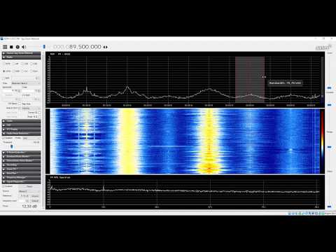The width and height of the screenshot is (336, 252).
Task: Select the RAW demodulation mode
Action: click(x=34, y=71)
